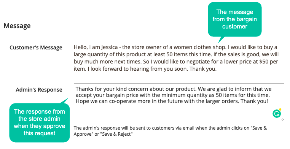
Task: Click the Admin's Response label
Action: point(39,90)
